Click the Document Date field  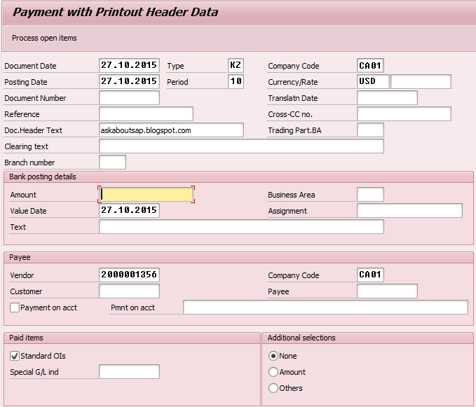129,66
